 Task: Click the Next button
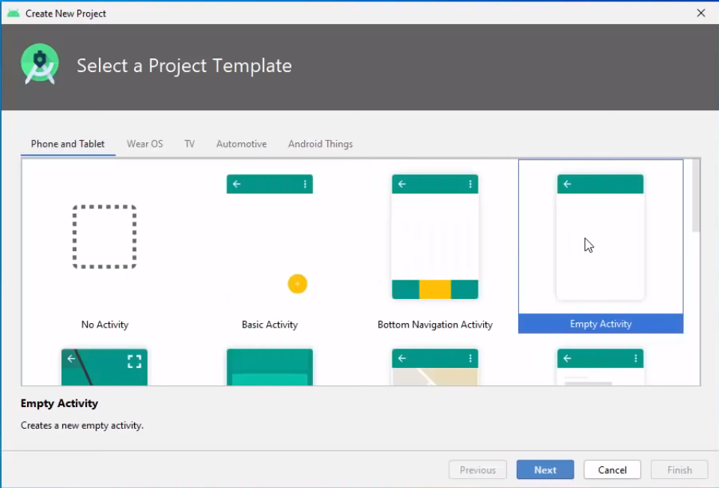(545, 470)
